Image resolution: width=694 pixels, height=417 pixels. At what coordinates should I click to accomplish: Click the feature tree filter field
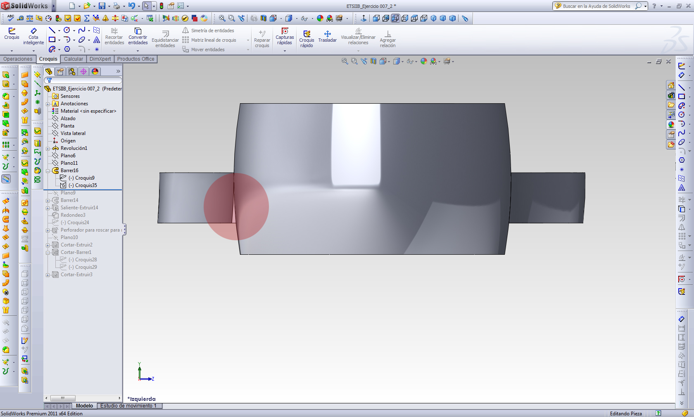coord(83,80)
